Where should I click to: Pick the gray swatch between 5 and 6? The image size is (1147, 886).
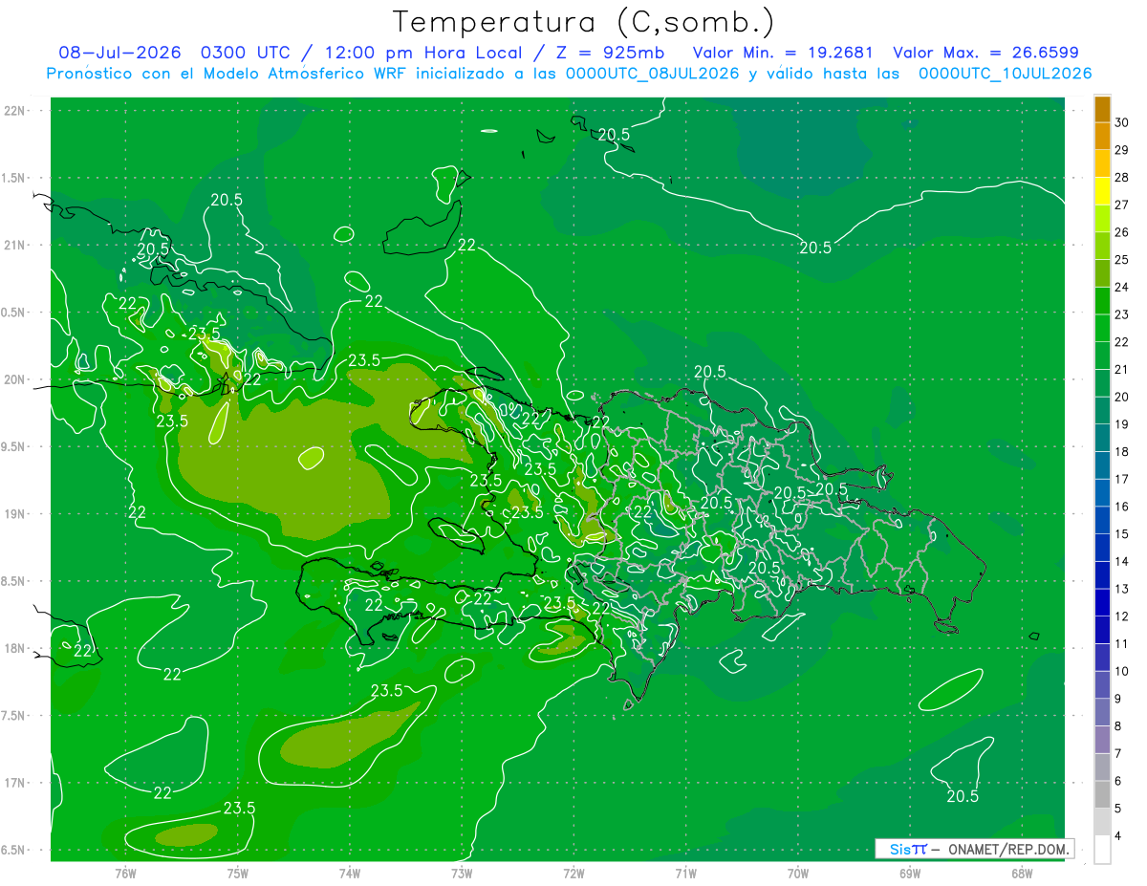click(1102, 794)
